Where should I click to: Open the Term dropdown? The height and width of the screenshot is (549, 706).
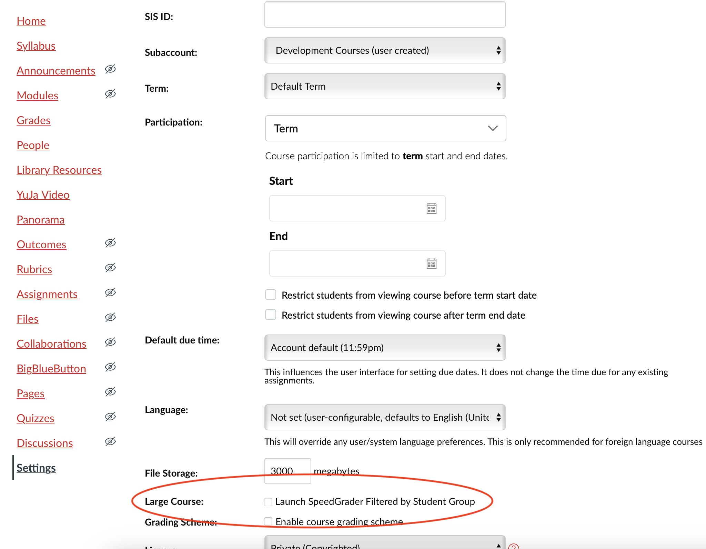pos(385,86)
